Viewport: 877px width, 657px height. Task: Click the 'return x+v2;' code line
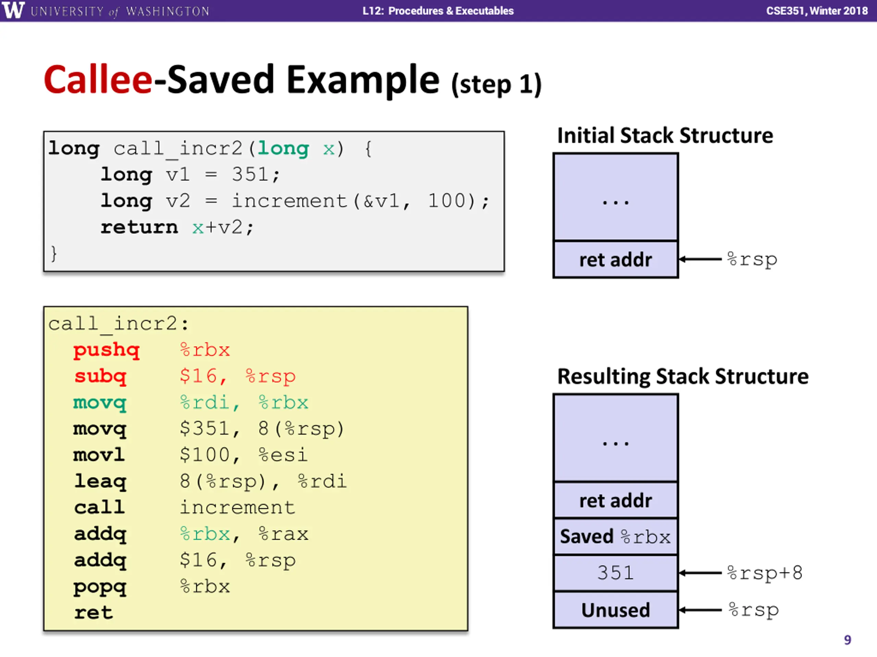pos(177,228)
